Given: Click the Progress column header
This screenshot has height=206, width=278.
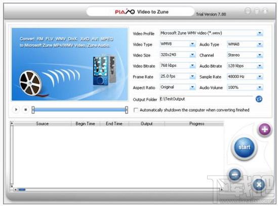Looking at the screenshot, I should [197, 123].
